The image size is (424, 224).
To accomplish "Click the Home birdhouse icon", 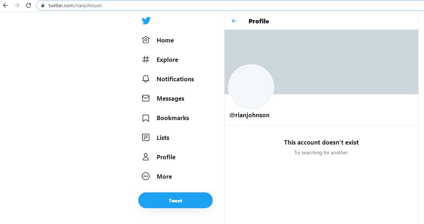I will click(x=146, y=40).
